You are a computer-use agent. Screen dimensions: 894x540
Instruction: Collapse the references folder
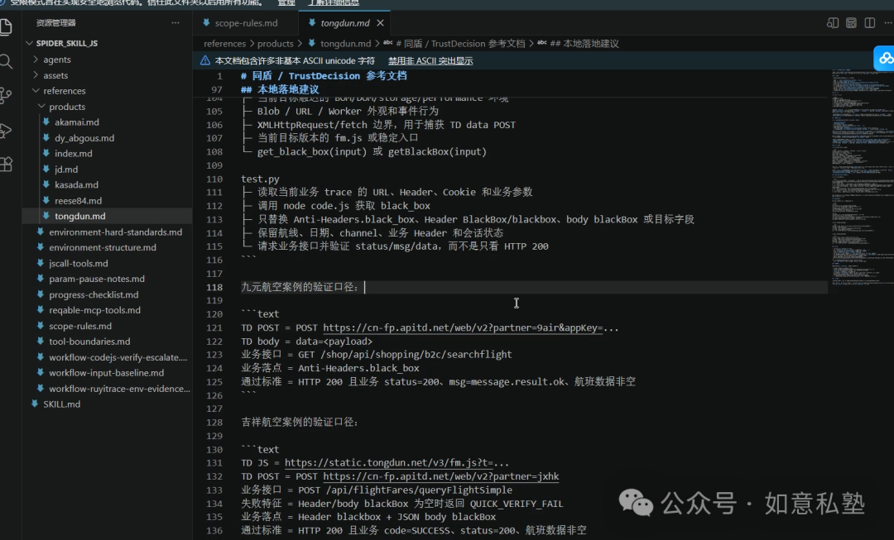pos(65,91)
